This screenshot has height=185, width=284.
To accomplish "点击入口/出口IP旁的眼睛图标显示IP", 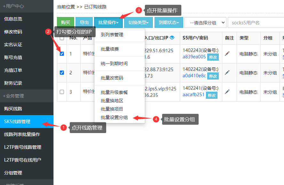I will point(171,38).
